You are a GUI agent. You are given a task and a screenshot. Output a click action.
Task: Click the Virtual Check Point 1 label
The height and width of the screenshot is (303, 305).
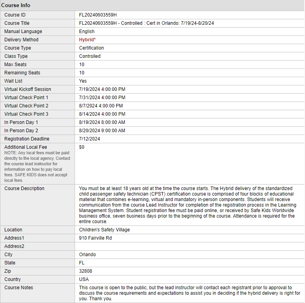[26, 98]
